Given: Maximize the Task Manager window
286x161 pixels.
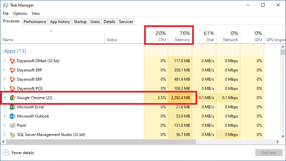Looking at the screenshot, I should (x=263, y=5).
